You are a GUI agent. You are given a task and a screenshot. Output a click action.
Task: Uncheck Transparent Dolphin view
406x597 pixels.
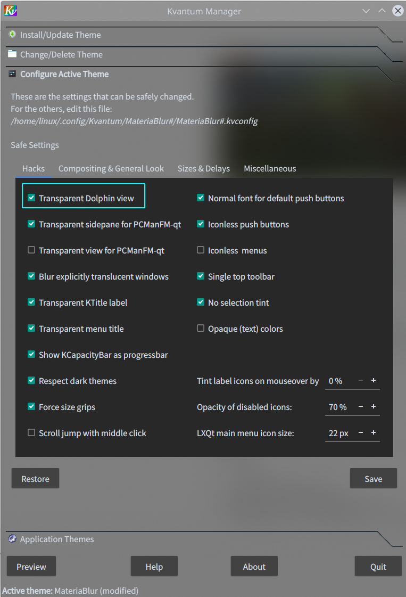(x=31, y=198)
